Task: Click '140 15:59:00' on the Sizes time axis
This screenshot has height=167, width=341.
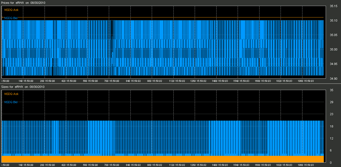Action: point(26,165)
